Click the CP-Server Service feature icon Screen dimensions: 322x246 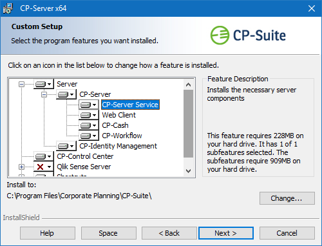click(89, 105)
